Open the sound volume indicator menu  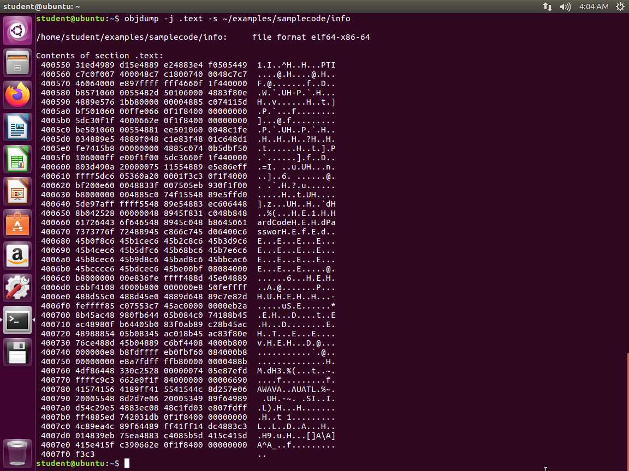click(565, 7)
